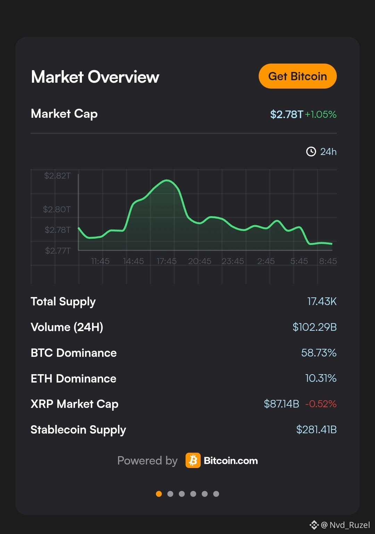Switch to the second carousel dot
Viewport: 375px width, 534px height.
point(170,494)
